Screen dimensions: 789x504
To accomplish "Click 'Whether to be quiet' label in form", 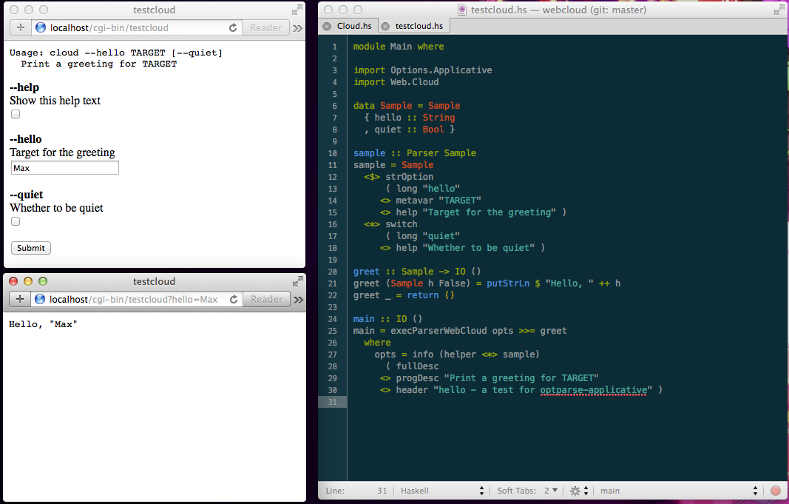I will click(x=56, y=208).
